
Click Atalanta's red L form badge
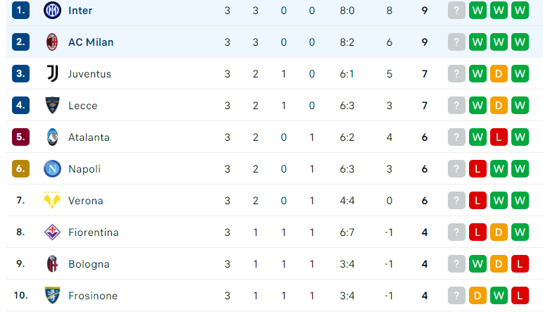(x=499, y=137)
